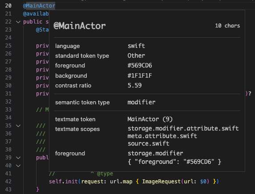Screen dimensions: 255x194
Task: Click 'url.map' on line 42
Action: pyautogui.click(x=121, y=182)
